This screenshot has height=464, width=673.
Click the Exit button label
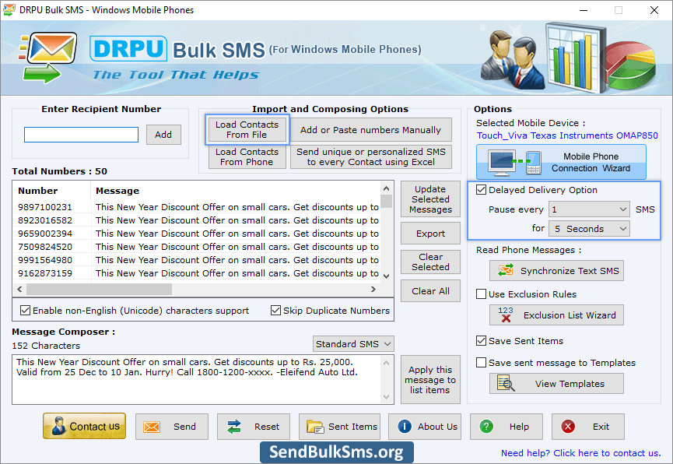[601, 427]
